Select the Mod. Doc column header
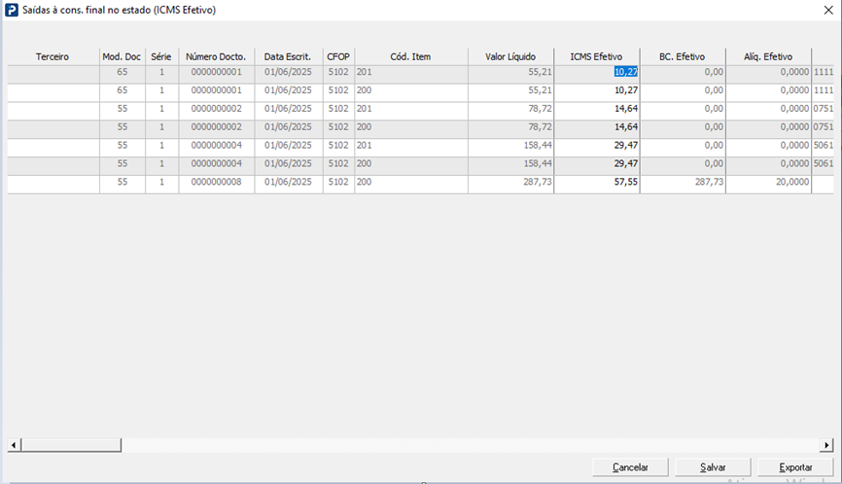This screenshot has height=484, width=842. tap(122, 57)
